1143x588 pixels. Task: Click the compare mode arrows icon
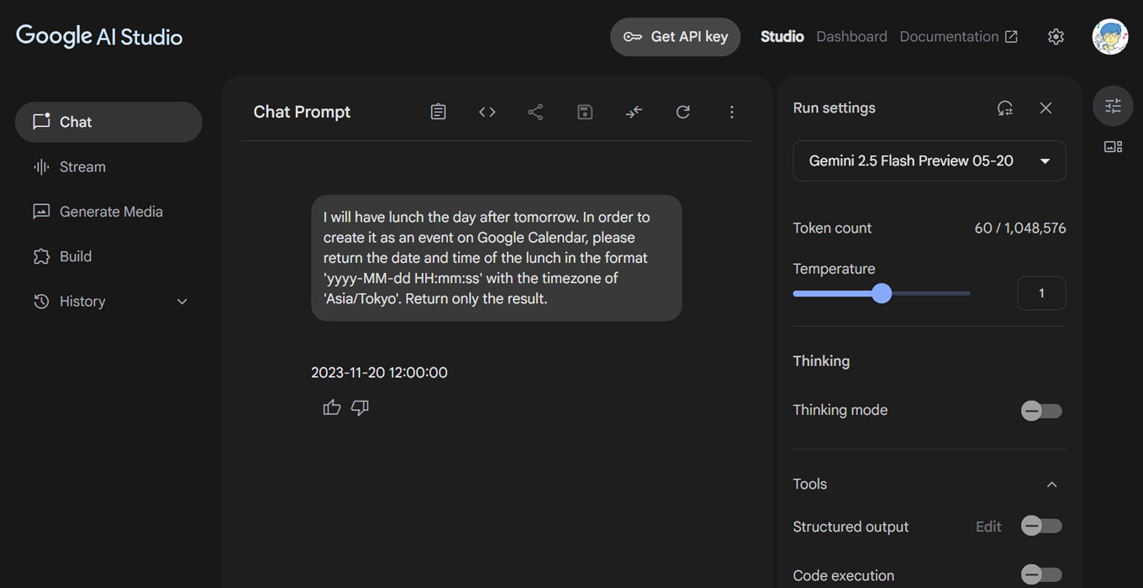click(x=634, y=112)
